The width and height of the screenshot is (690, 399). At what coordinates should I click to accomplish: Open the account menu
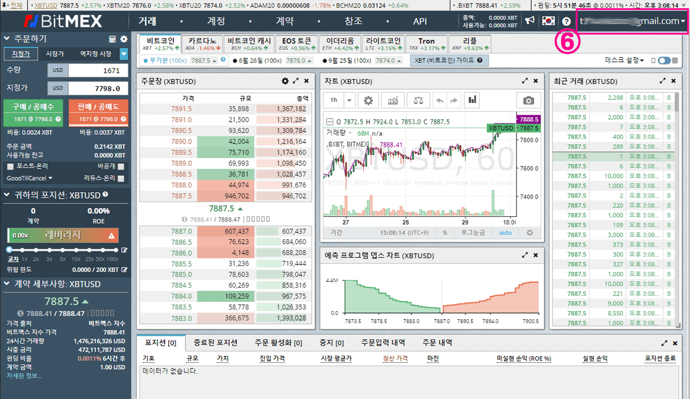click(x=216, y=21)
